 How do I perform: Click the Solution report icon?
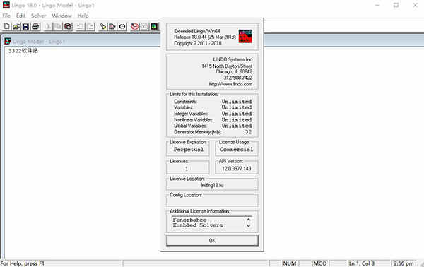(144, 26)
